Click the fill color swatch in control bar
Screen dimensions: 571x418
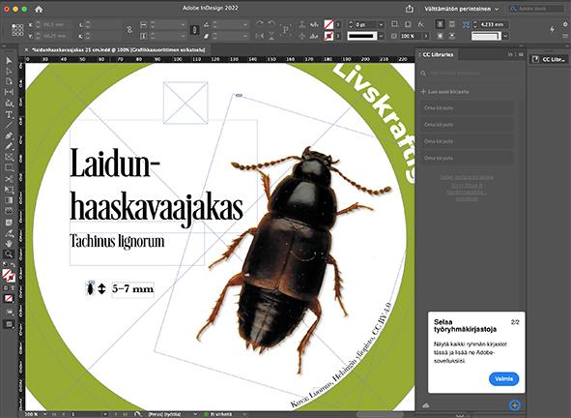click(x=328, y=24)
